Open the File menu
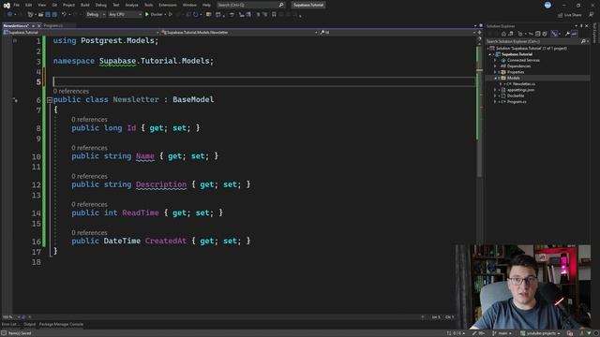The width and height of the screenshot is (600, 337). click(x=17, y=5)
